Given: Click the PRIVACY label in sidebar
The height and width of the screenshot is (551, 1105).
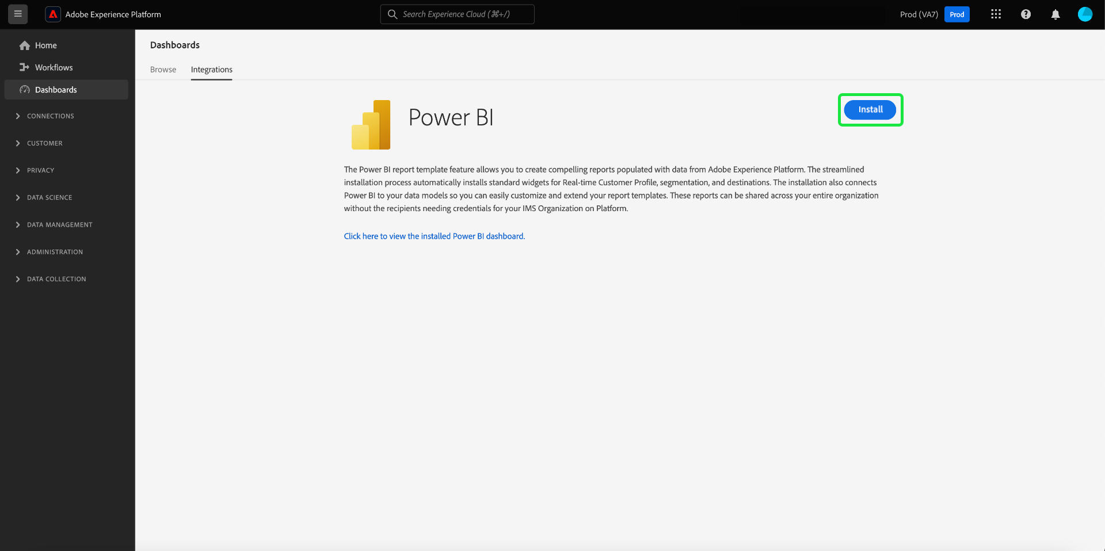Looking at the screenshot, I should tap(41, 170).
